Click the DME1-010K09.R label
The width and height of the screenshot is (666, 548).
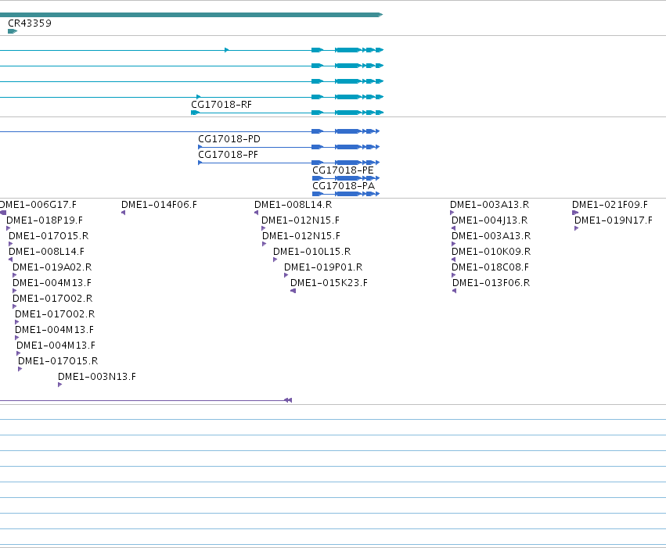tap(491, 252)
